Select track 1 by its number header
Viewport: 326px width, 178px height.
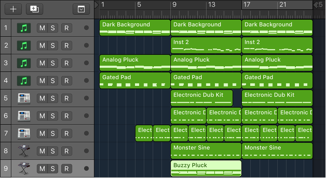(6, 28)
